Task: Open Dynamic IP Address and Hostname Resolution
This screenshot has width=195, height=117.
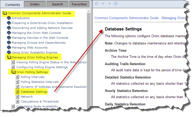Action: click(x=54, y=87)
